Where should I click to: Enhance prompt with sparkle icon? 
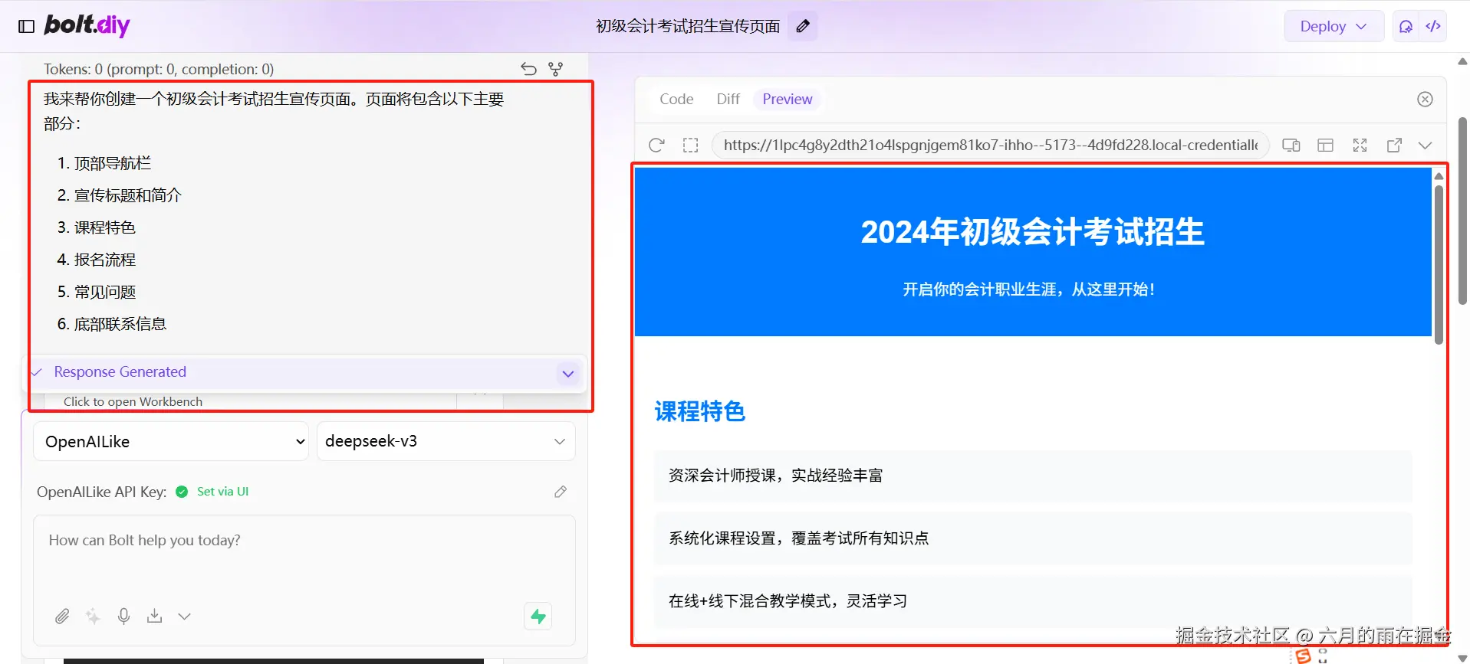(x=93, y=616)
